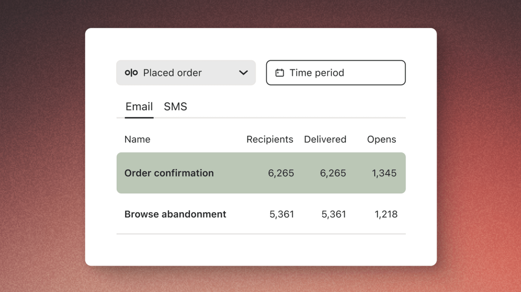Click the highlighted green Order confirmation row

click(x=261, y=173)
